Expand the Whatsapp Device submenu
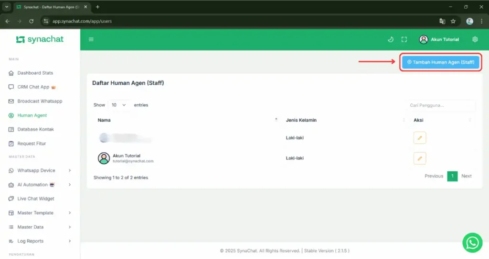 pos(40,170)
